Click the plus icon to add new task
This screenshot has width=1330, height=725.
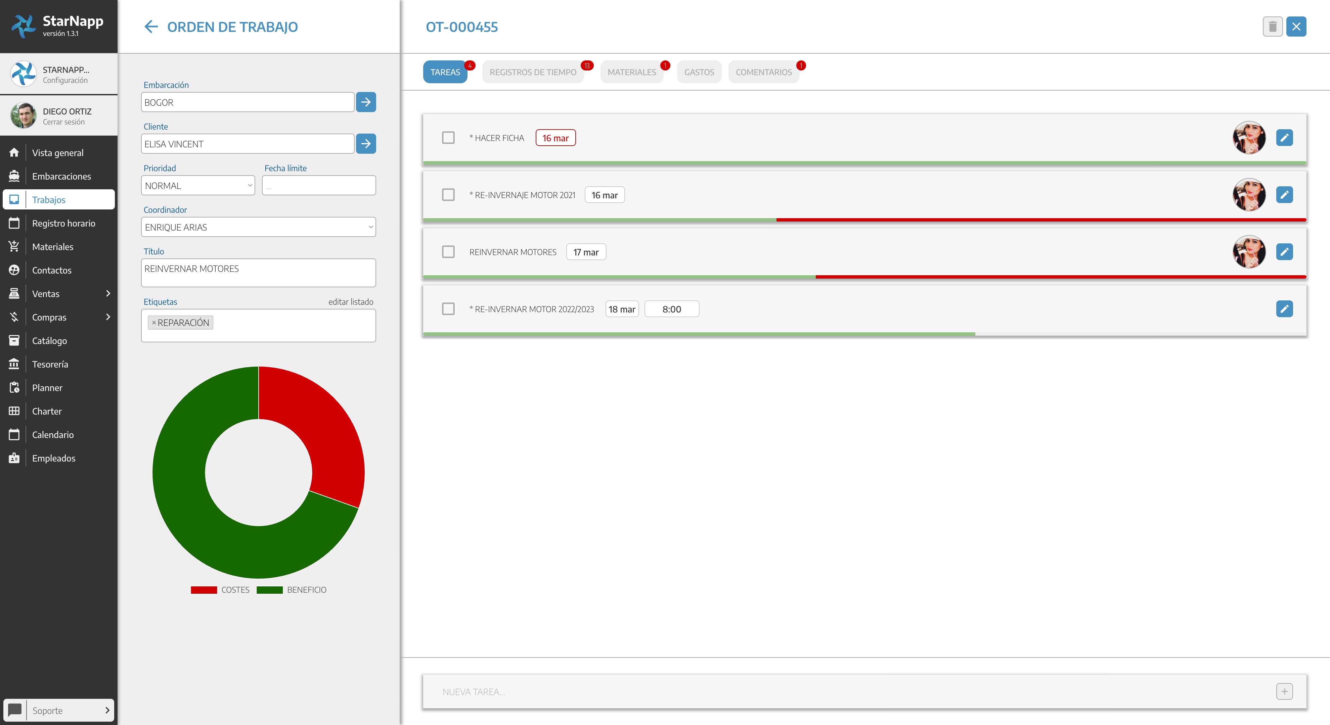[x=1284, y=691]
